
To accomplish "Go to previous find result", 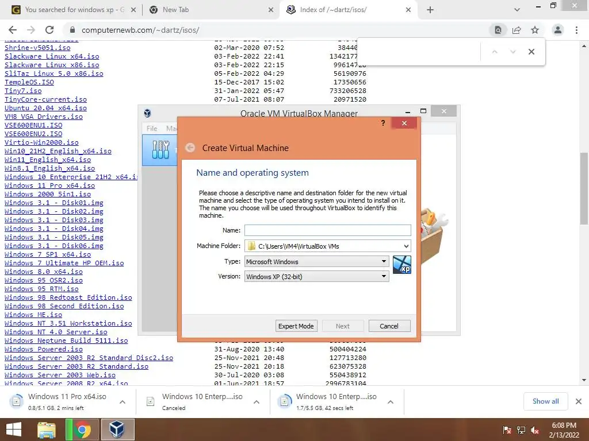I will pyautogui.click(x=495, y=52).
